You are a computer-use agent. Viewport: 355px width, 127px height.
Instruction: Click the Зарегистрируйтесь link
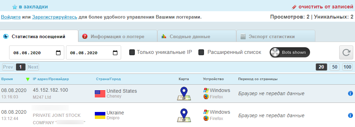click(x=54, y=17)
